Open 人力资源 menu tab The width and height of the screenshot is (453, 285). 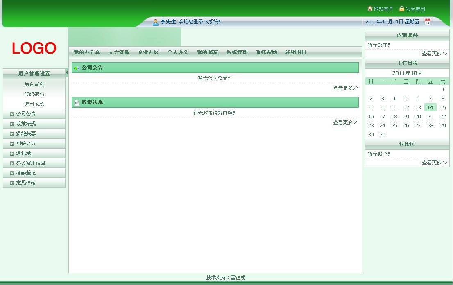(x=119, y=52)
